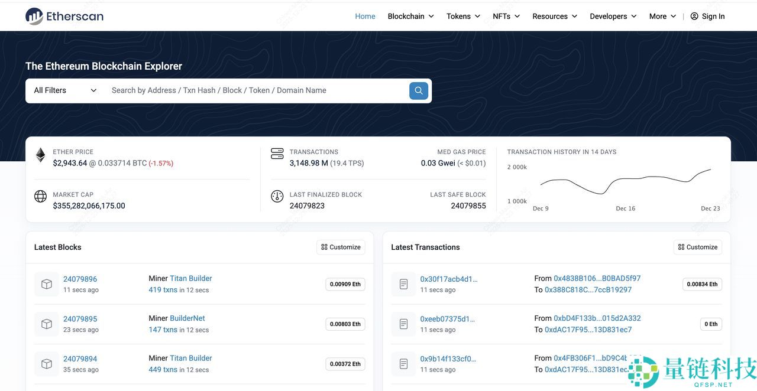The height and width of the screenshot is (391, 757).
Task: Open the All Filters dropdown
Action: click(x=65, y=90)
